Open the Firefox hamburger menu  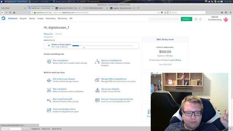(230, 13)
